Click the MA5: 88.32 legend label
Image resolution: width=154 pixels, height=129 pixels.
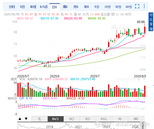pyautogui.click(x=25, y=18)
